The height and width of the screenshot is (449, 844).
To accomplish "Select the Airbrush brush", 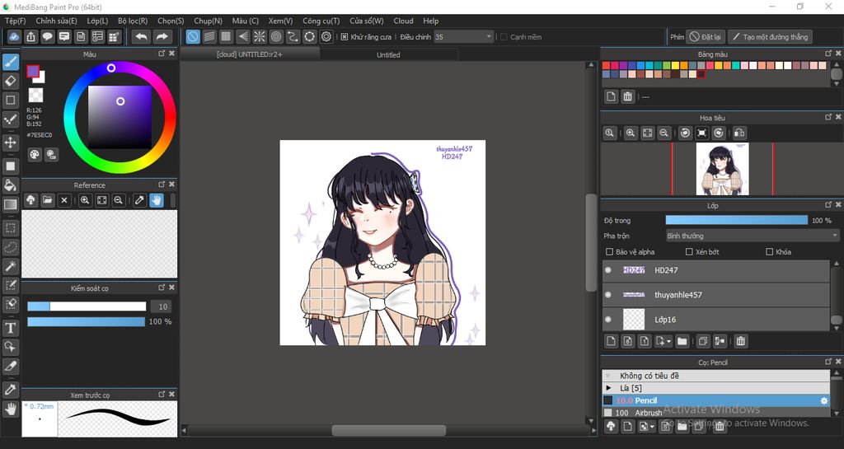I will (x=716, y=413).
